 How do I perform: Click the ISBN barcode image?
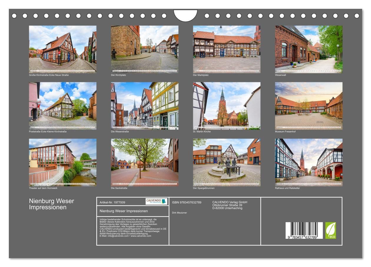(304, 231)
